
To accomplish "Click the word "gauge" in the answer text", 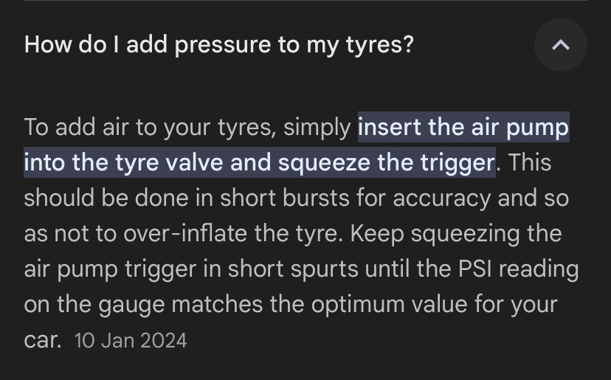I will (131, 305).
